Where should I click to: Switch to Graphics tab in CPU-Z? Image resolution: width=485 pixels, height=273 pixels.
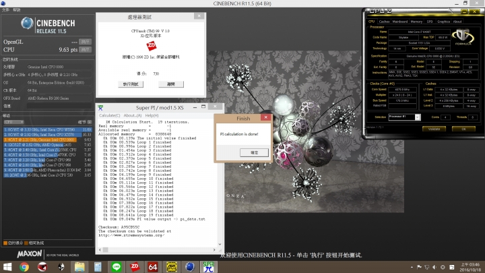click(x=443, y=22)
